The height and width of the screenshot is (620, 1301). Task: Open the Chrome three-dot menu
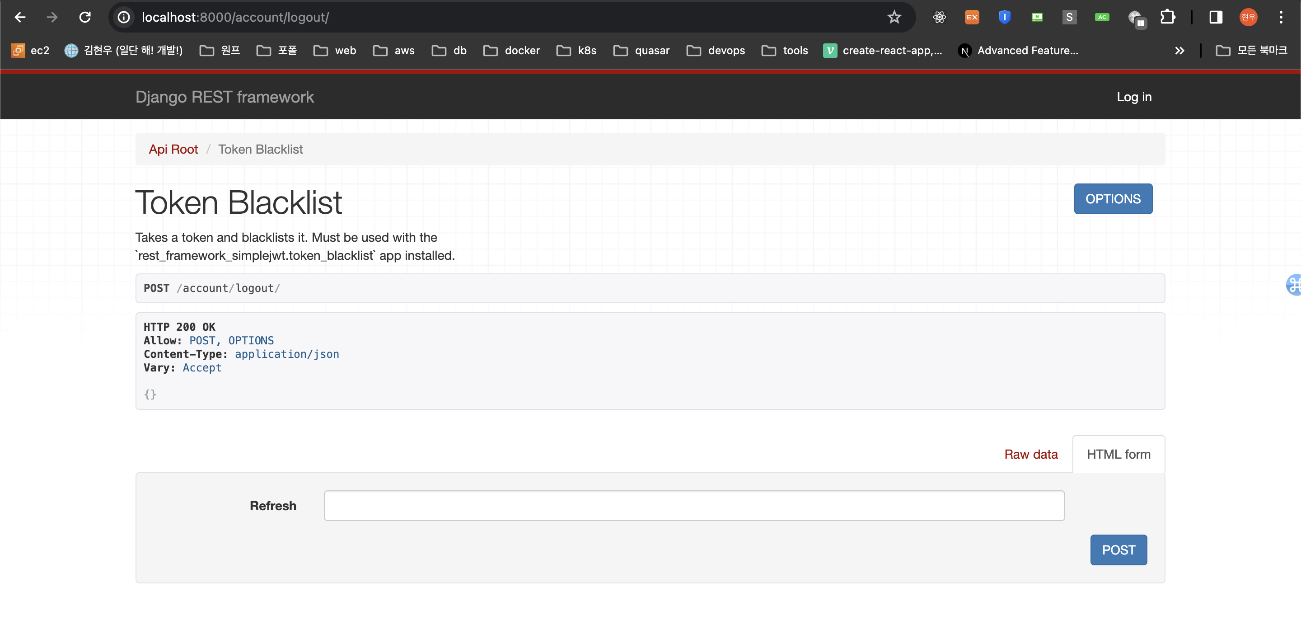pos(1281,17)
